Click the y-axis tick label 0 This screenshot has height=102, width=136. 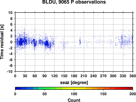[x=11, y=42]
